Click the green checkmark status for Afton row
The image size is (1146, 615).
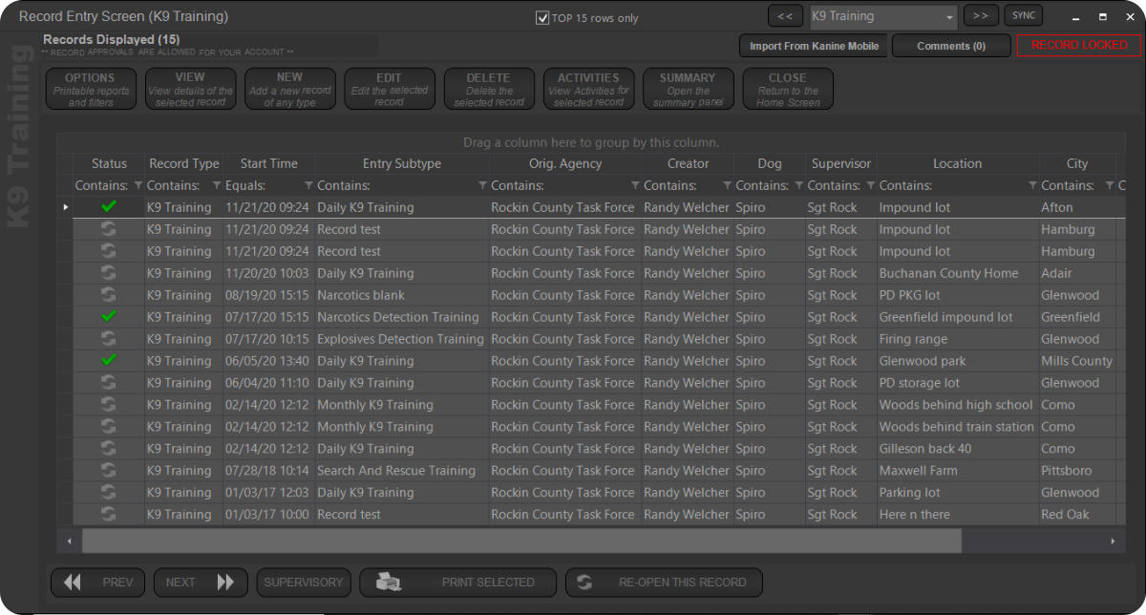tap(109, 207)
